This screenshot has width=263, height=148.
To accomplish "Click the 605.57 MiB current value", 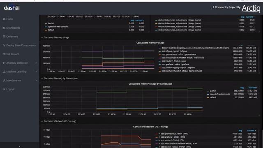I will (x=251, y=48).
